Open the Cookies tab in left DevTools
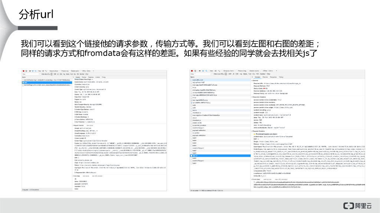 coord(98,77)
